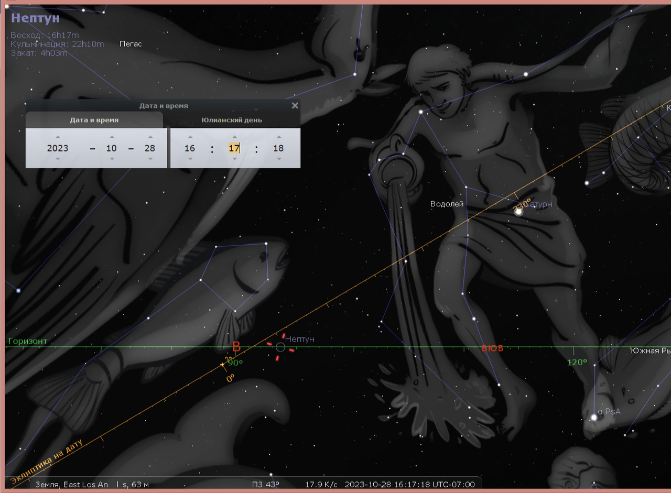Screen dimensions: 671x493
Task: Click the Водолей constellation label
Action: 447,204
